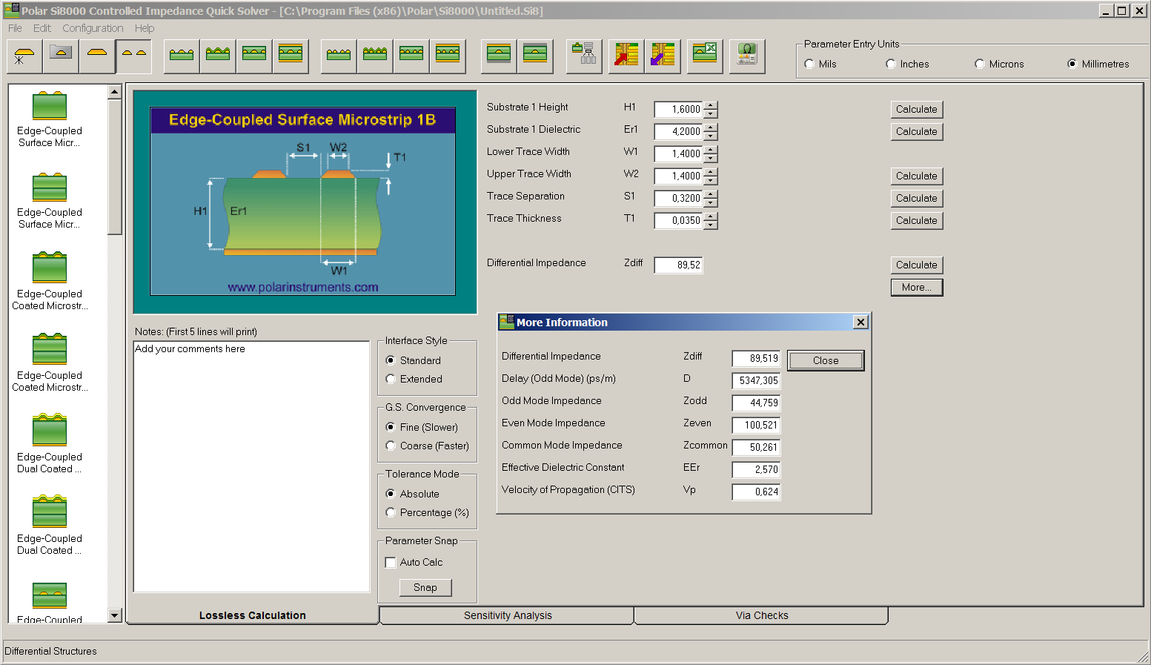Click the second toolbar icon of the first four-icon green group
The width and height of the screenshot is (1151, 665).
tap(218, 56)
